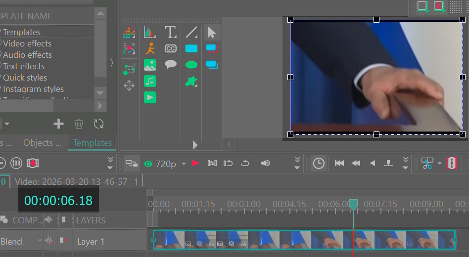Insert an audio music object
Viewport: 469px width, 257px height.
pyautogui.click(x=150, y=81)
